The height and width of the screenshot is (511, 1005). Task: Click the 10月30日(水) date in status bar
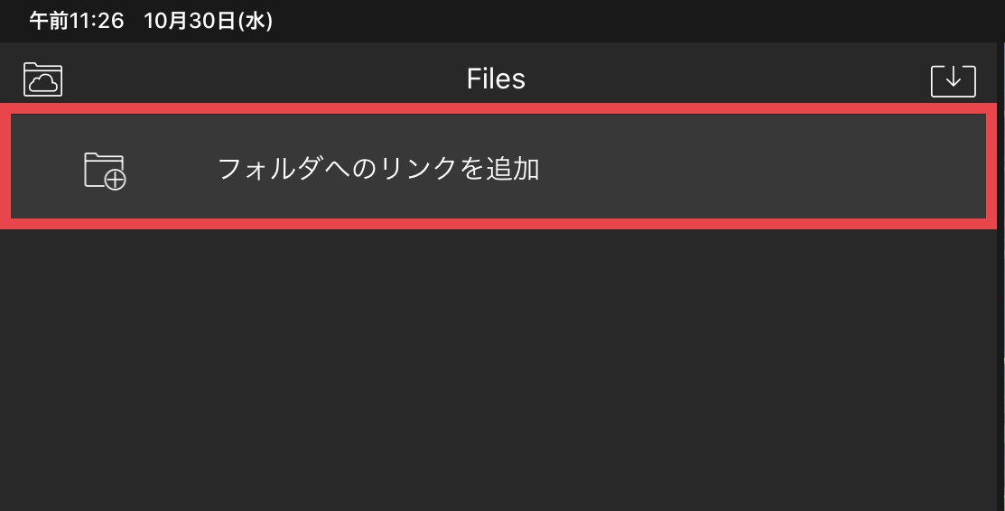point(208,21)
